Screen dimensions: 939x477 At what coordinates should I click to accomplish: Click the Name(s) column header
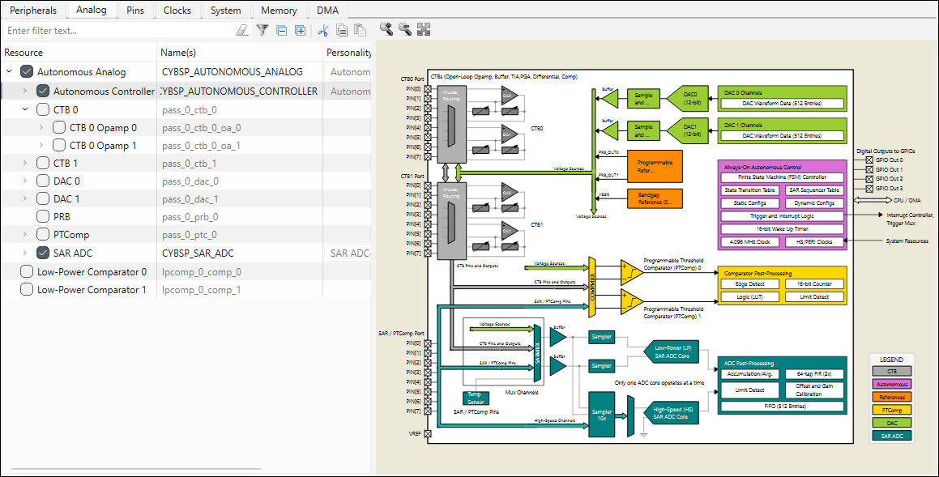click(178, 53)
